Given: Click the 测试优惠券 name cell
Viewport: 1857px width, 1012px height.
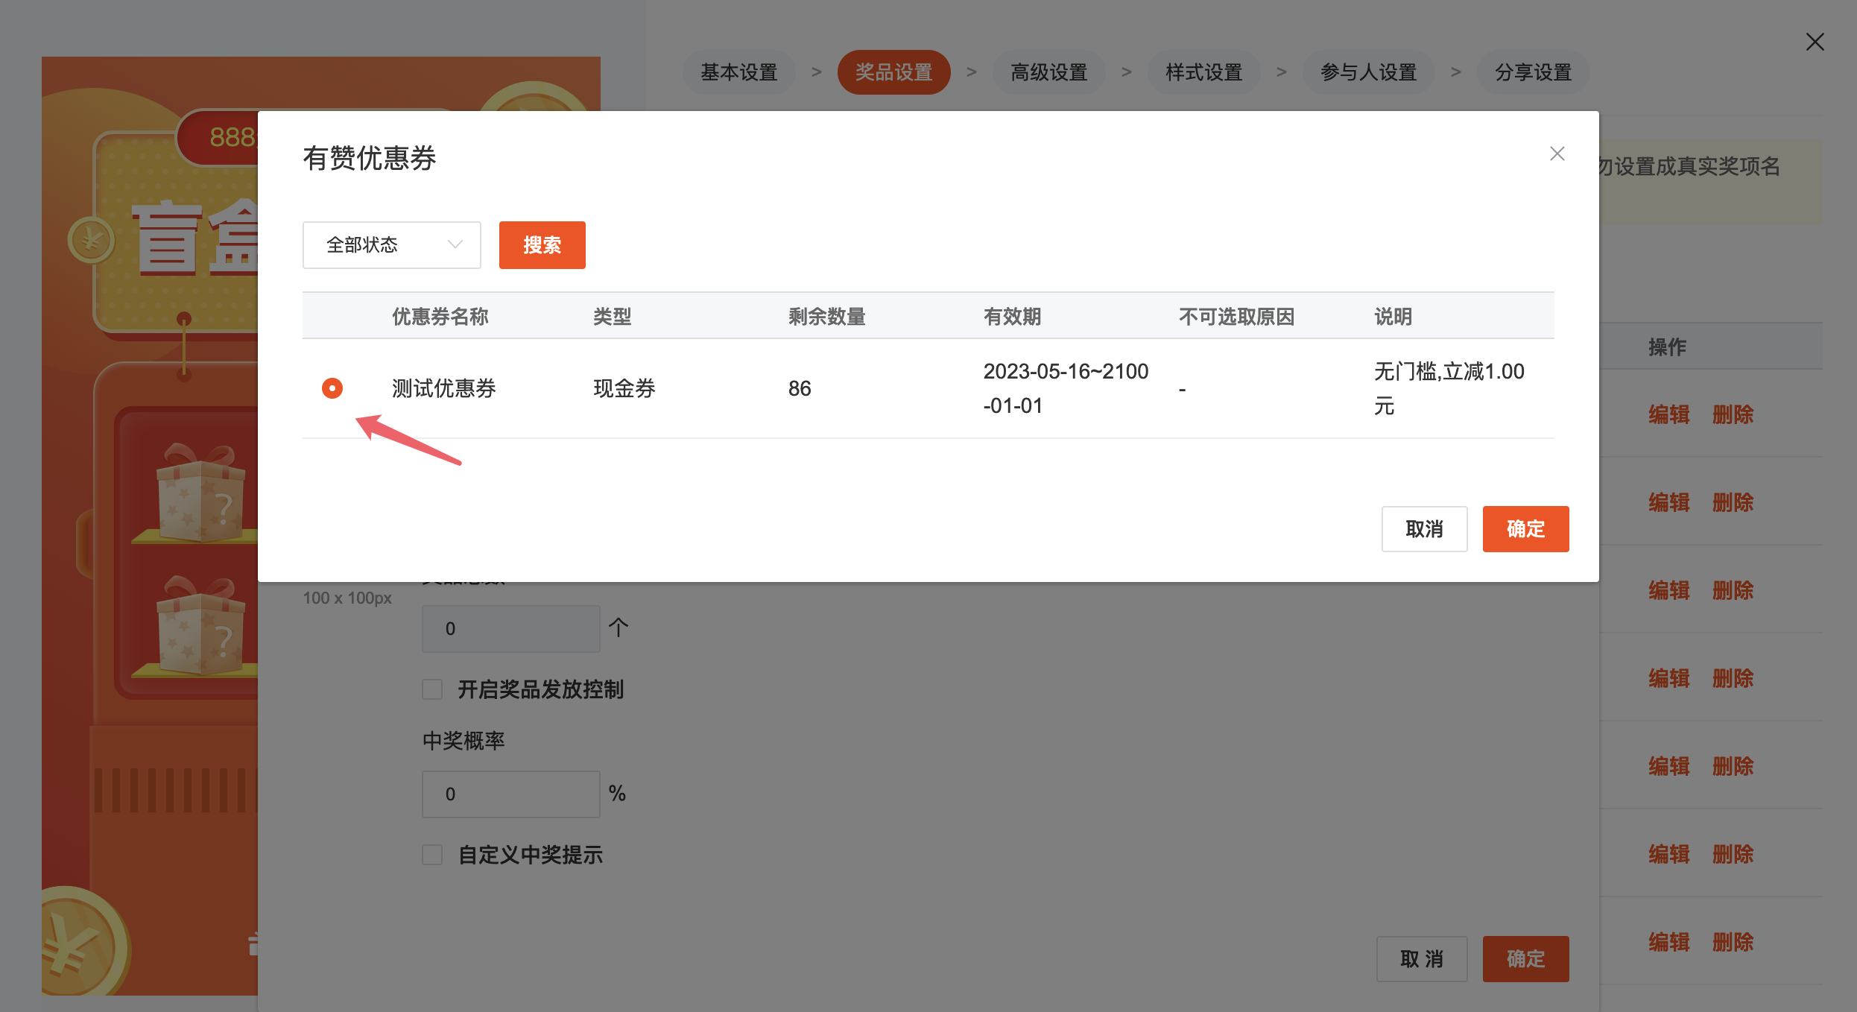Looking at the screenshot, I should [x=444, y=388].
